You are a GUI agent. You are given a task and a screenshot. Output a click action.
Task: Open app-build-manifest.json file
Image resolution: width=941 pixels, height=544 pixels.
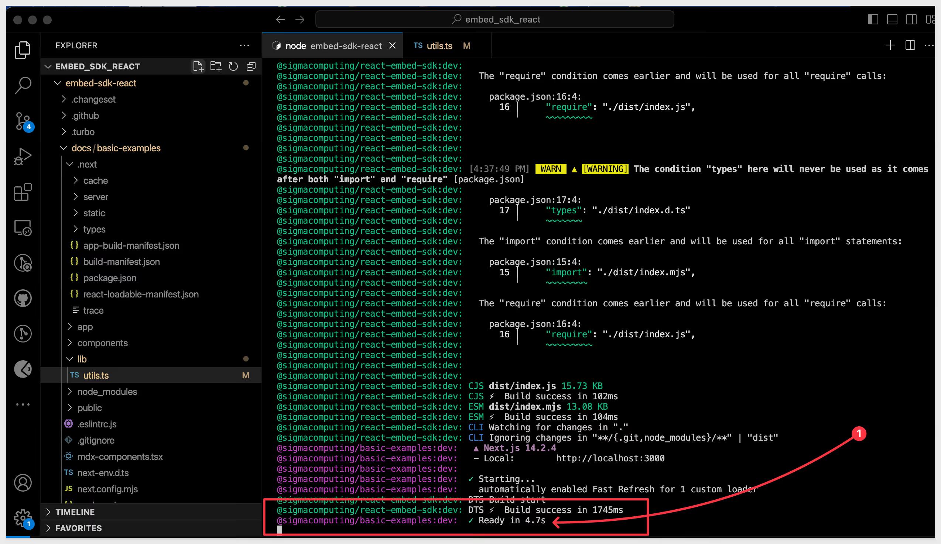click(x=151, y=245)
